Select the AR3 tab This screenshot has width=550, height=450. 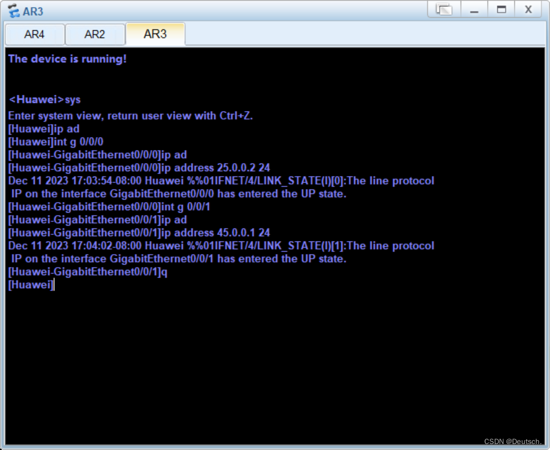point(155,34)
